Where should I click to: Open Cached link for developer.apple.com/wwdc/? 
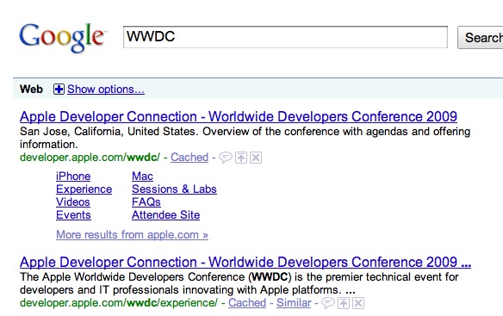[x=189, y=158]
